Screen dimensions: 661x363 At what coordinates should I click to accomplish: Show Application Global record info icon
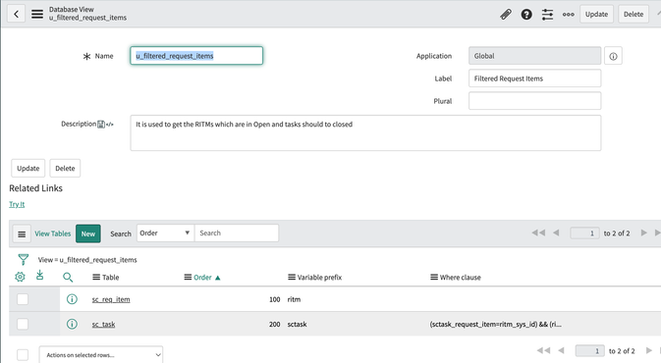click(x=613, y=56)
